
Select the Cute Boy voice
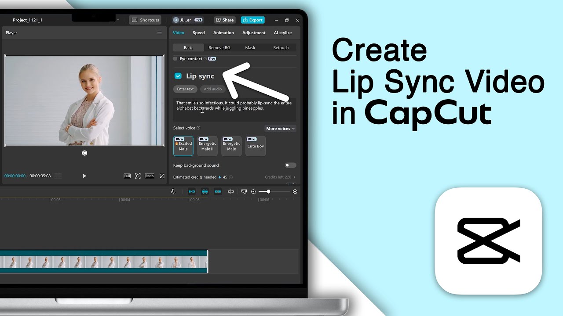click(x=256, y=146)
